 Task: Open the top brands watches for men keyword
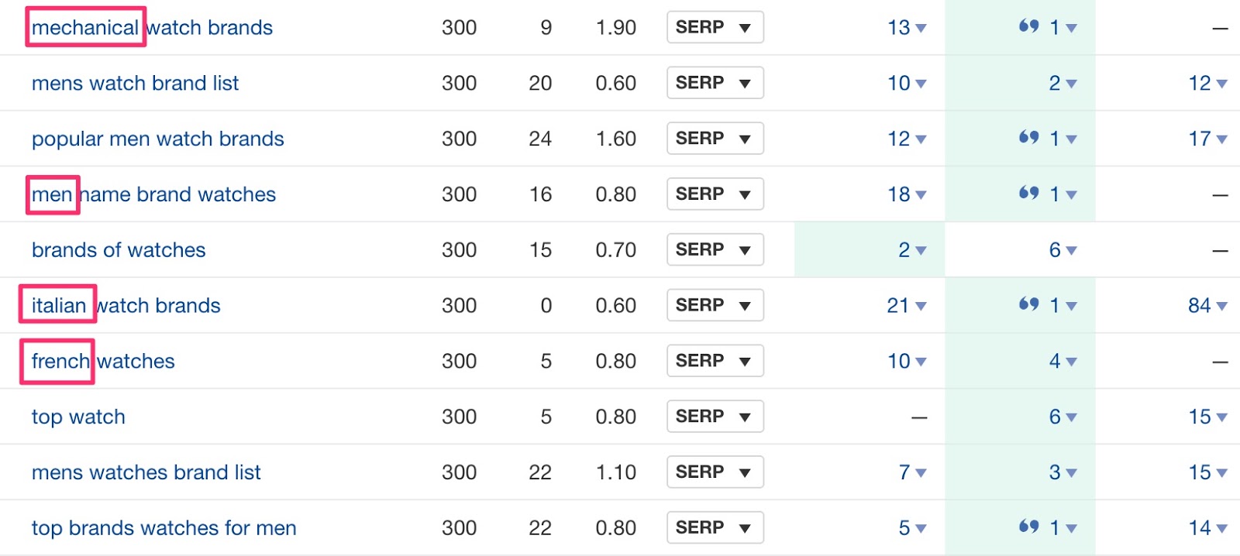[x=164, y=528]
